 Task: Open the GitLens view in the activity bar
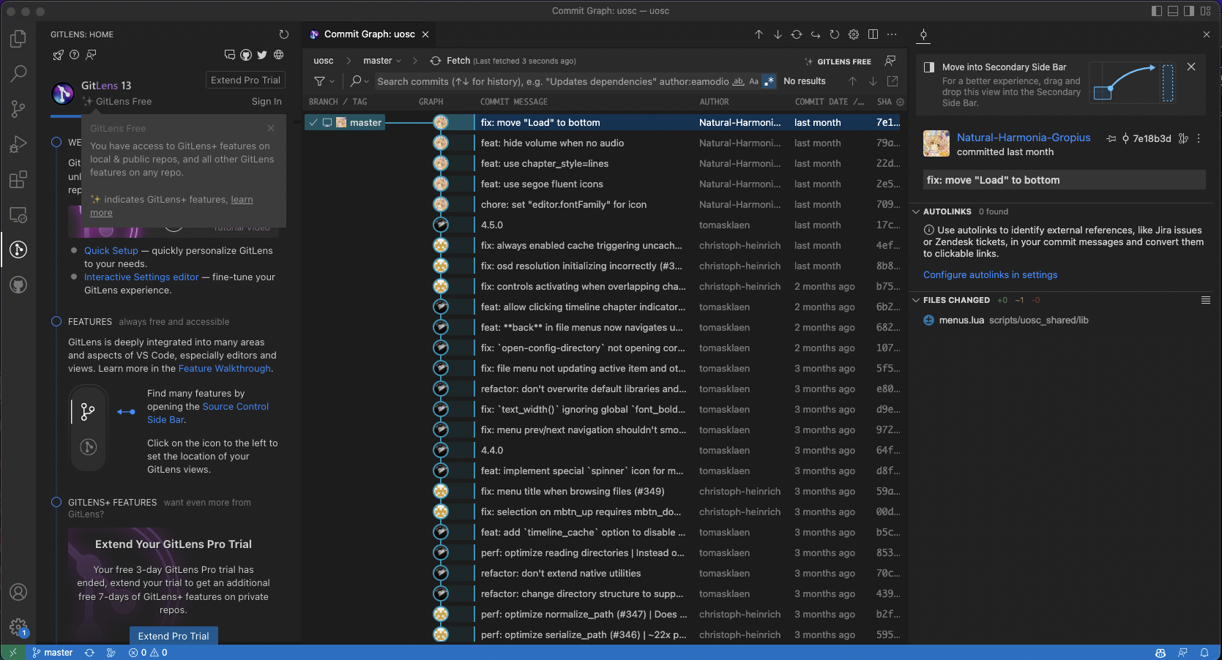point(18,250)
